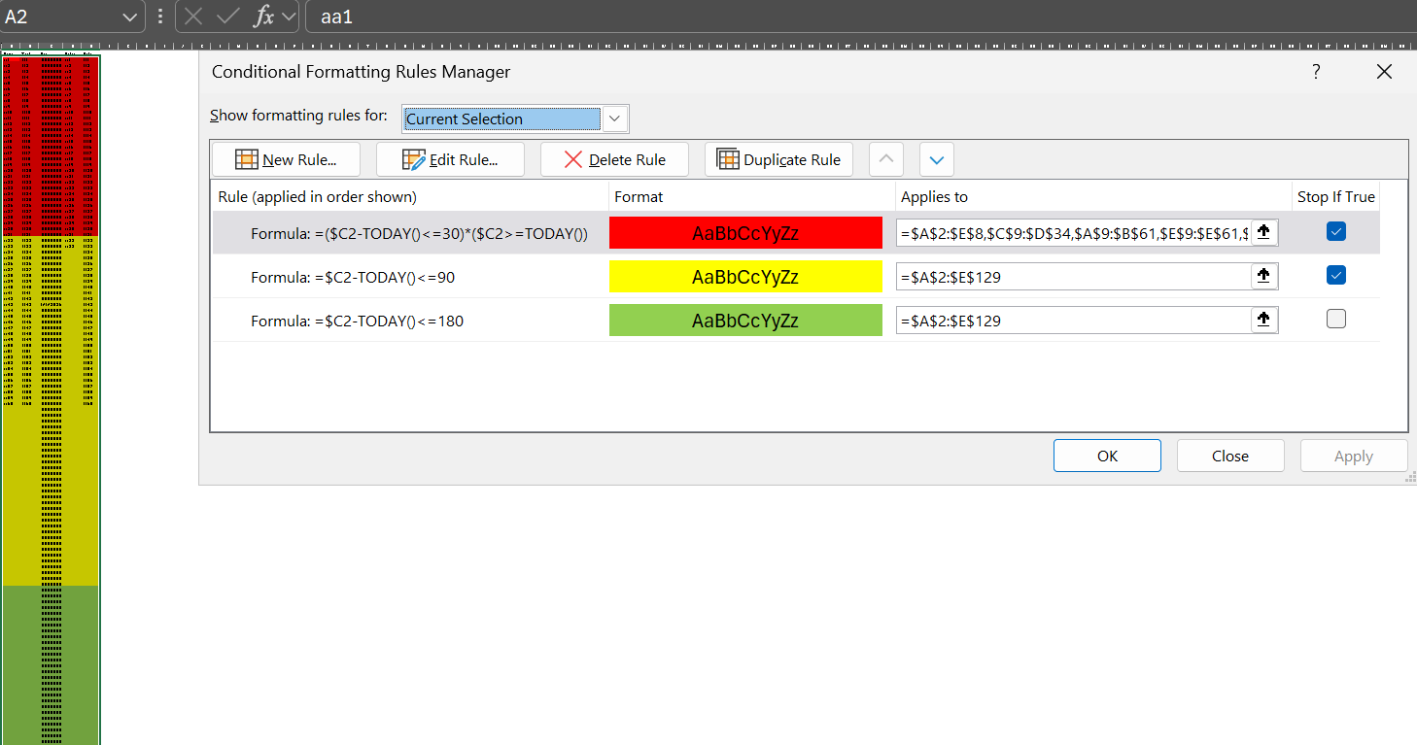This screenshot has width=1417, height=745.
Task: Confirm the dialog with OK
Action: [1107, 456]
